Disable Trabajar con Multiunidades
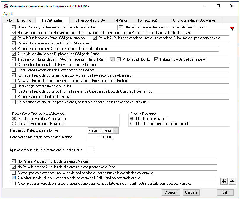 tap(14, 59)
